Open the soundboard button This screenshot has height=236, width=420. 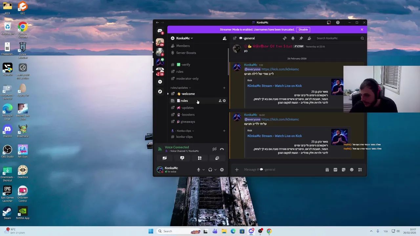[217, 158]
